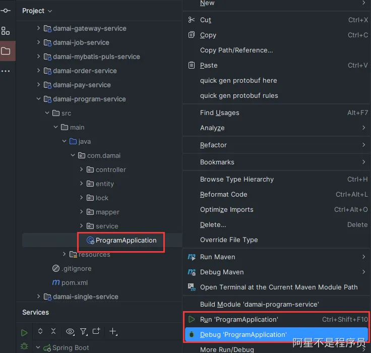Screen dimensions: 371x353
Task: Collapse the Spring Boot services node
Action: pos(38,347)
